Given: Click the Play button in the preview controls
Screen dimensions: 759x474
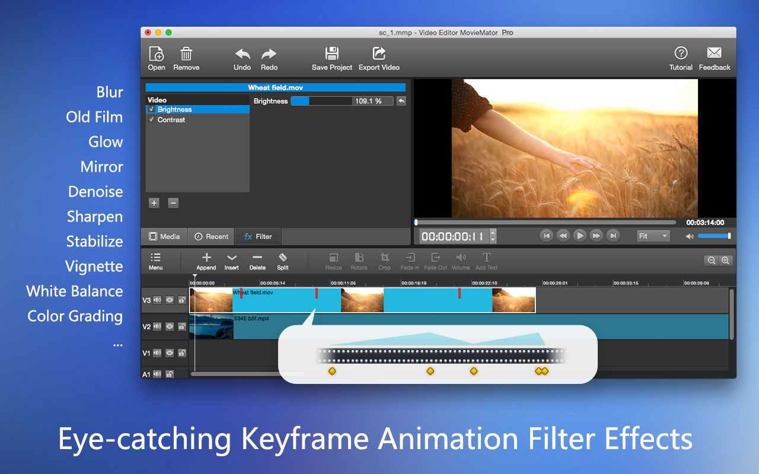Looking at the screenshot, I should 579,235.
